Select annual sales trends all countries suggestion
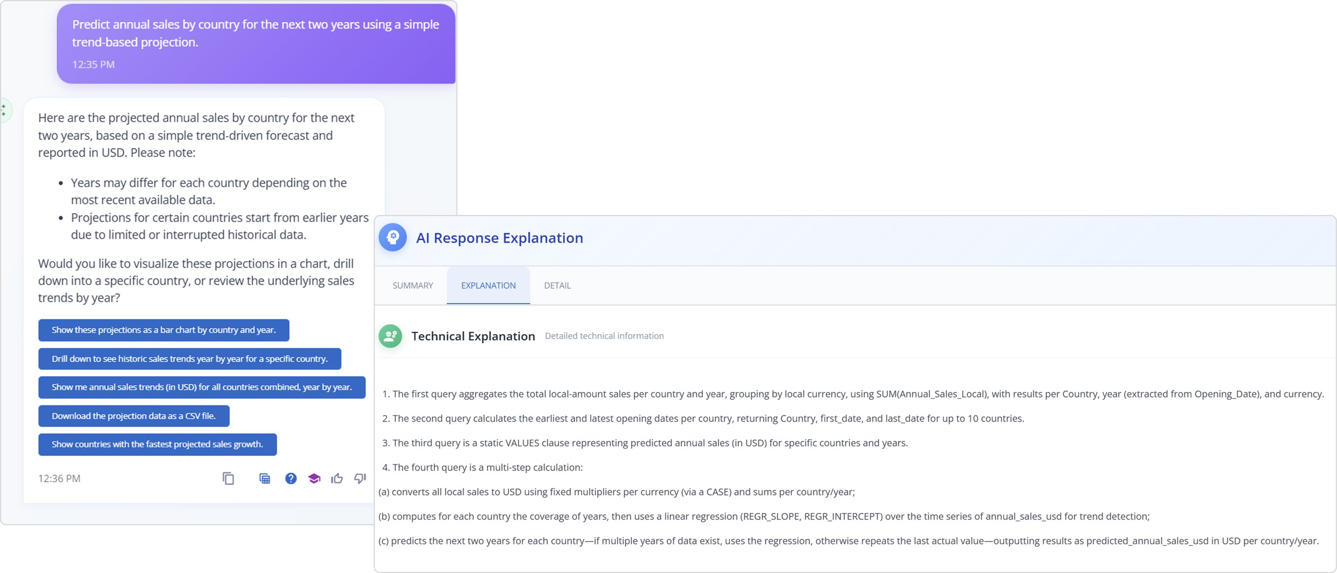 [201, 387]
